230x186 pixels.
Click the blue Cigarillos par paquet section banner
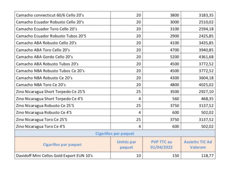pos(115,134)
